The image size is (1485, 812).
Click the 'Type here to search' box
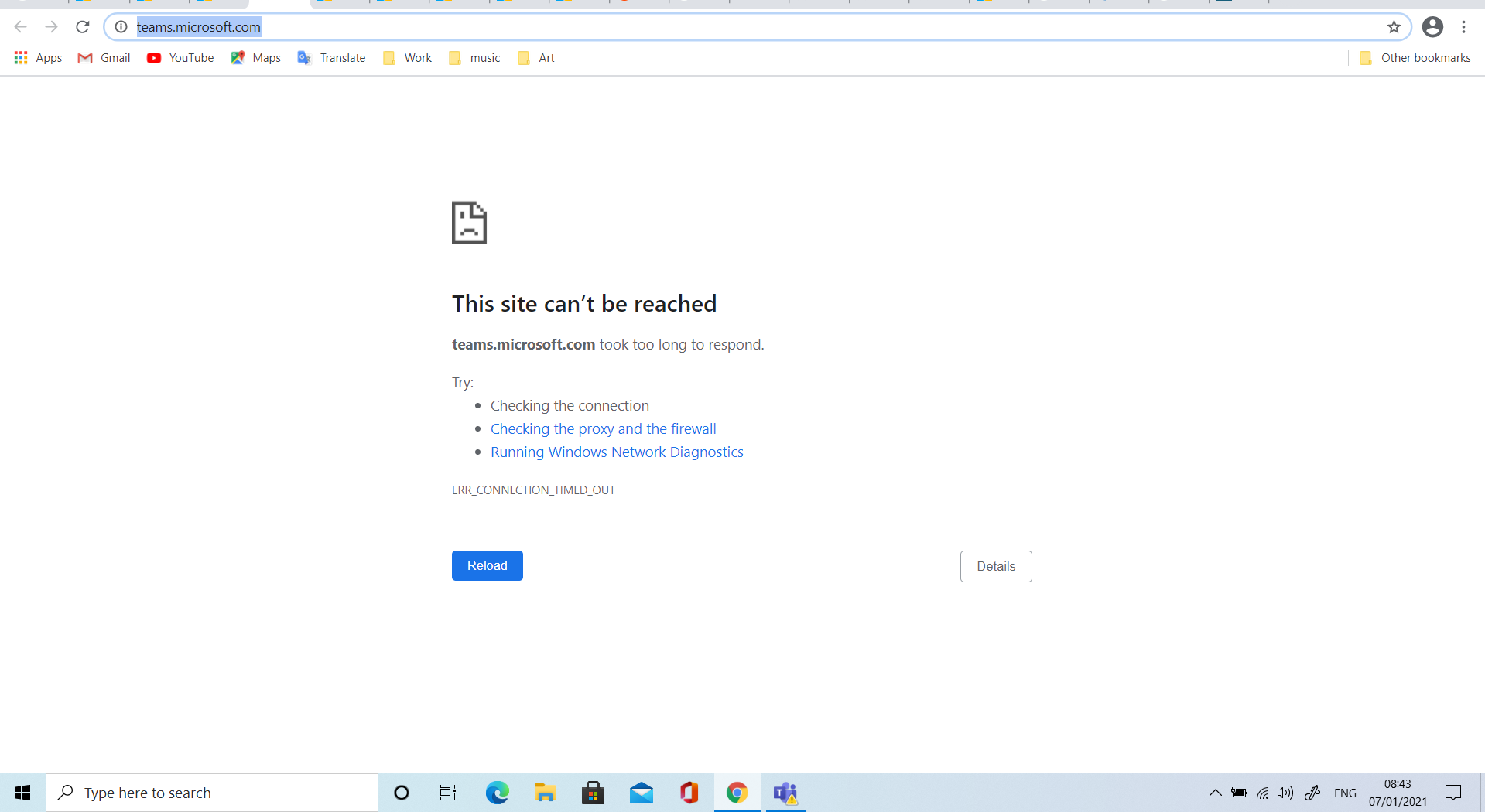(x=212, y=793)
